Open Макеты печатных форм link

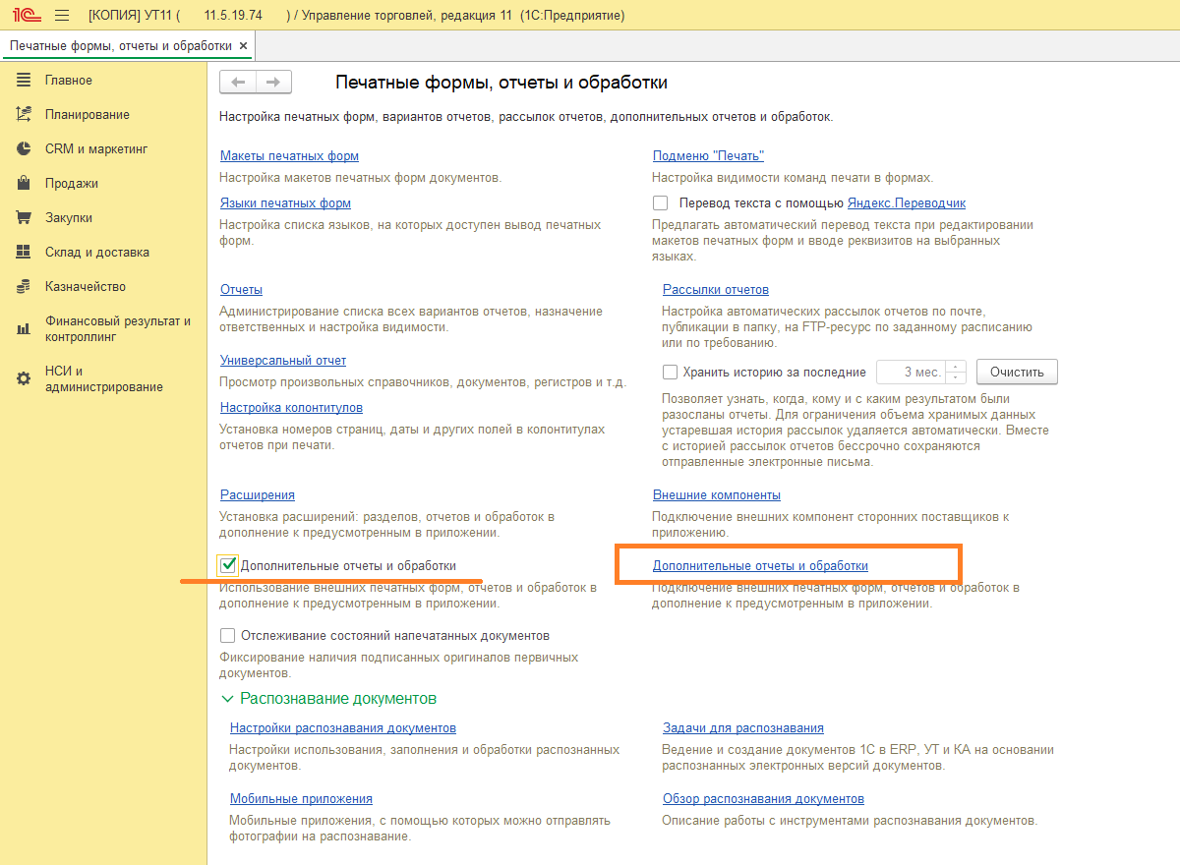click(289, 156)
